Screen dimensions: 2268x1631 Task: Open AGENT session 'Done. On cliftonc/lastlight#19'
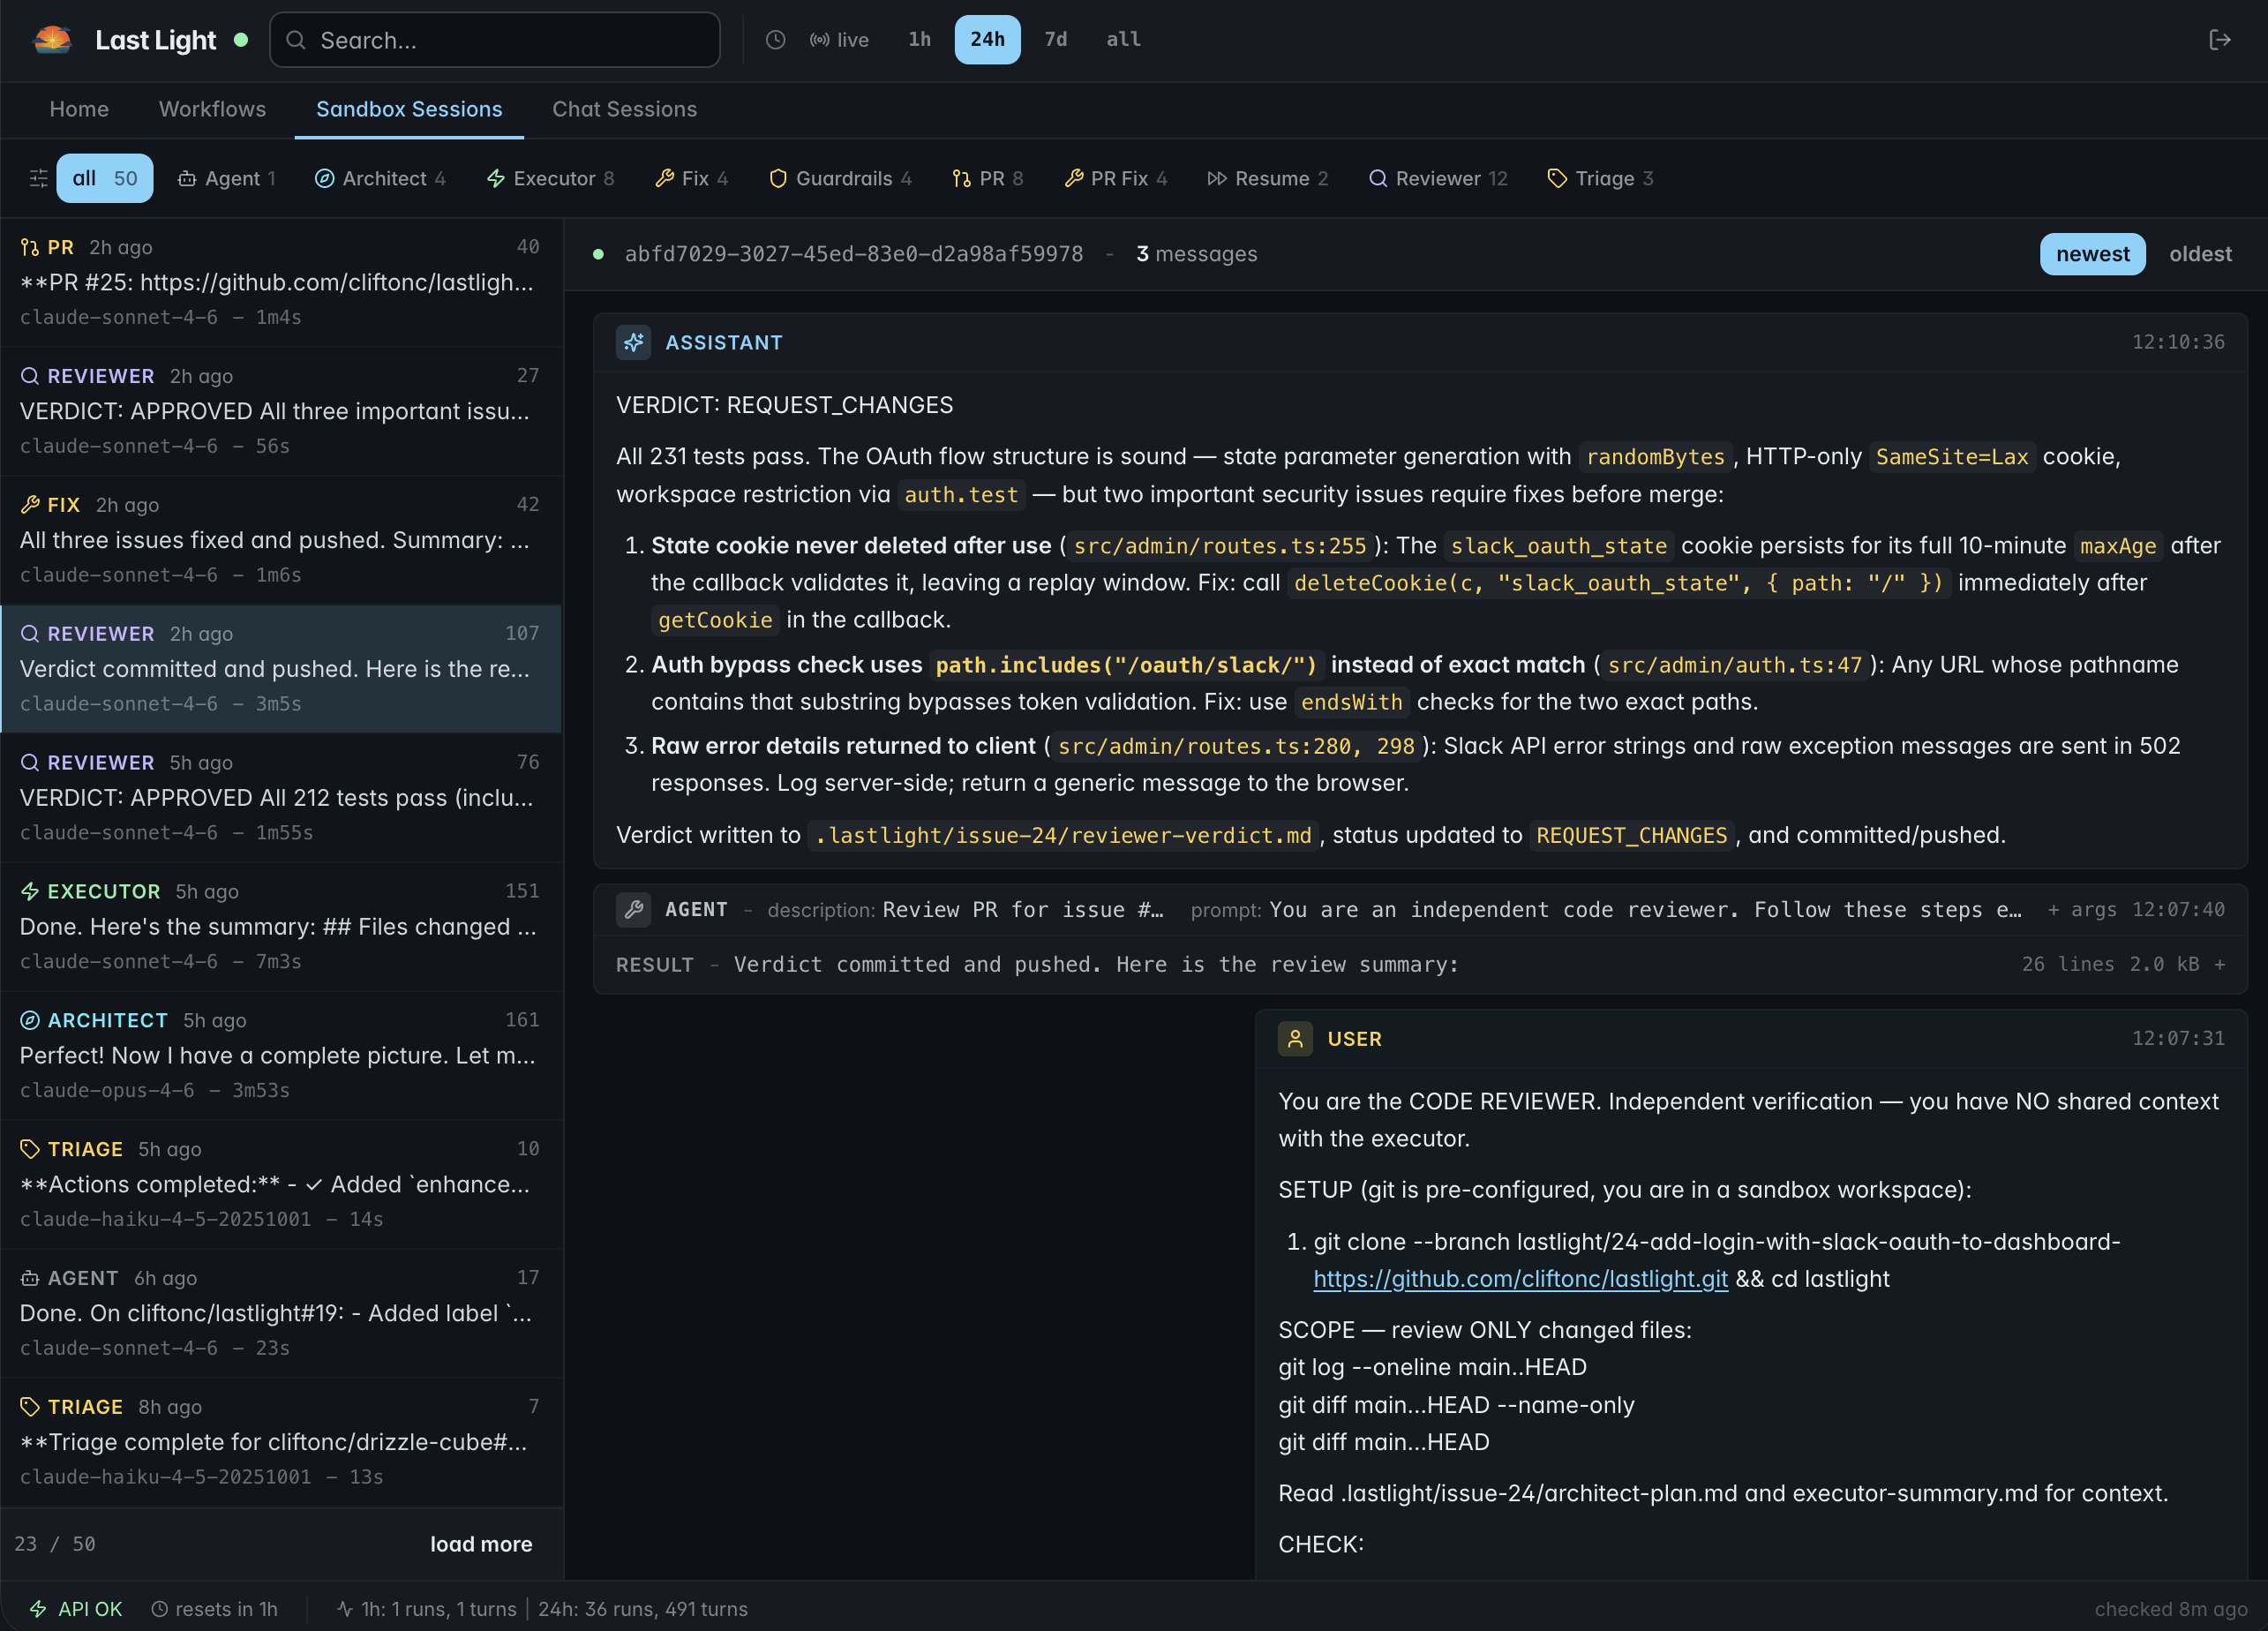[x=281, y=1313]
